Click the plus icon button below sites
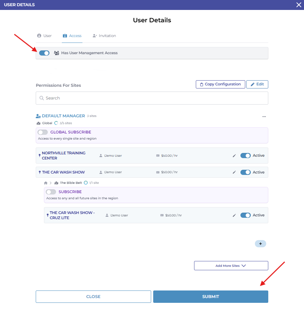304x309 pixels. (260, 244)
